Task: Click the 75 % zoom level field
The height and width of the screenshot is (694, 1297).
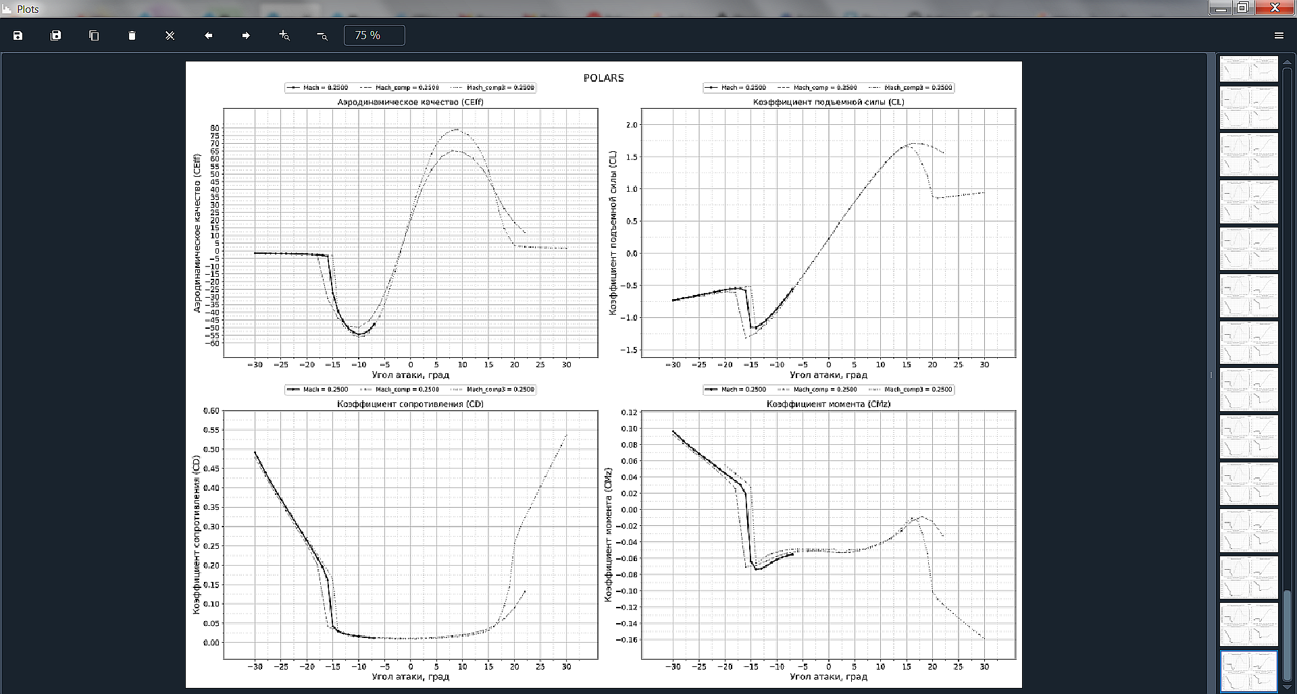Action: 374,36
